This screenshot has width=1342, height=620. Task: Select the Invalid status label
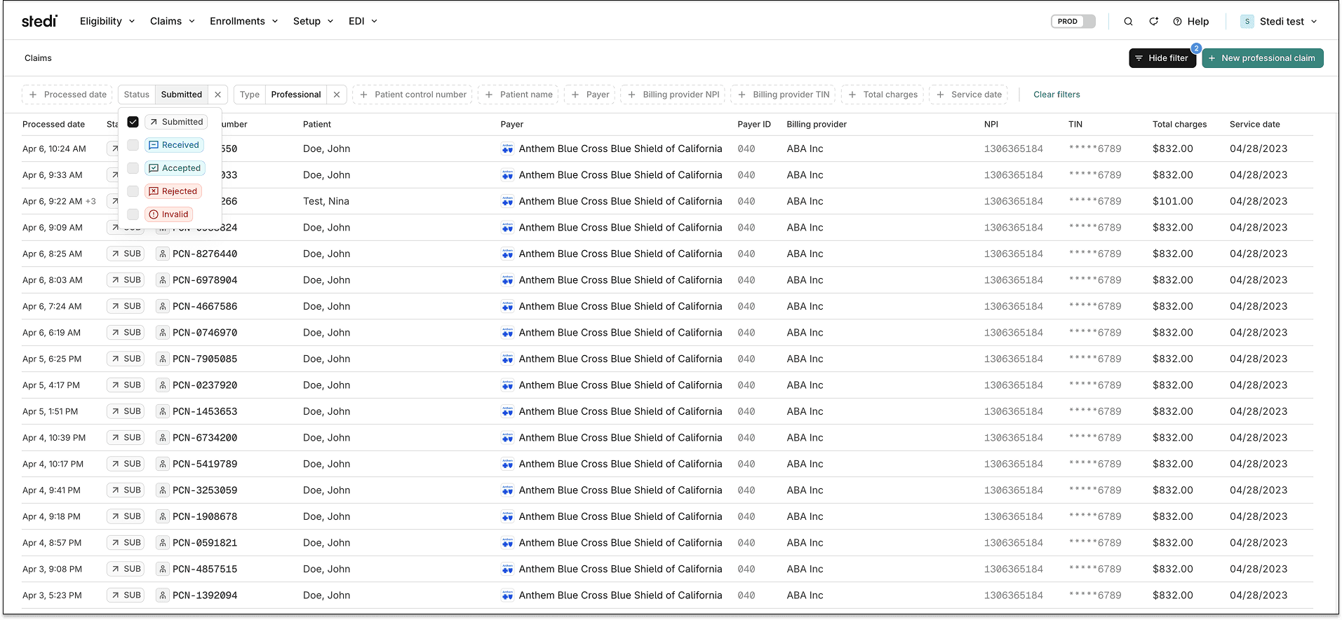pyautogui.click(x=168, y=214)
